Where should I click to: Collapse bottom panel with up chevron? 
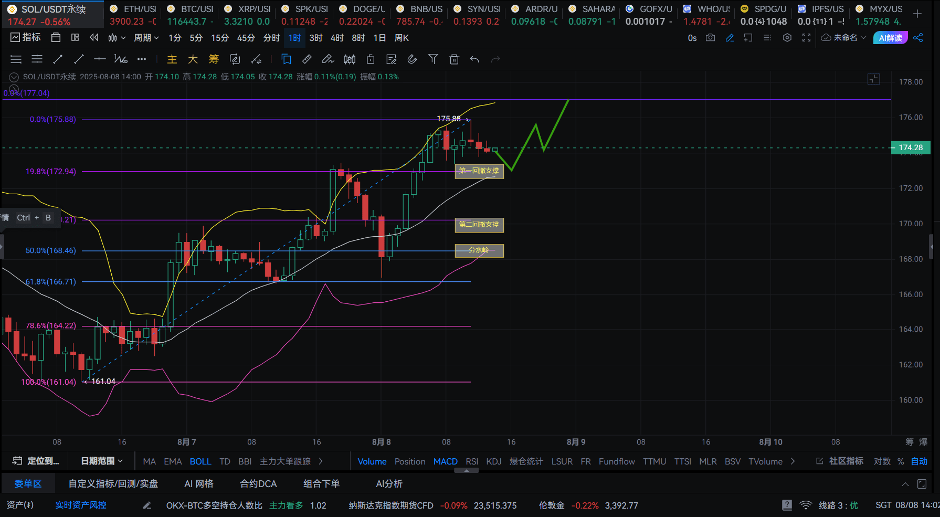pyautogui.click(x=905, y=484)
